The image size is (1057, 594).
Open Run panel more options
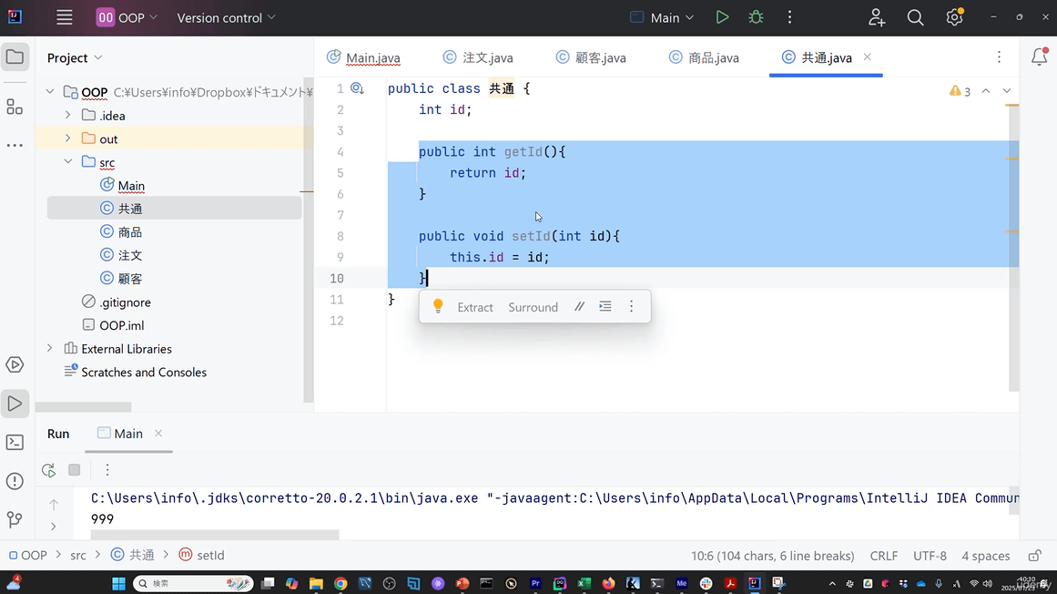click(x=107, y=470)
